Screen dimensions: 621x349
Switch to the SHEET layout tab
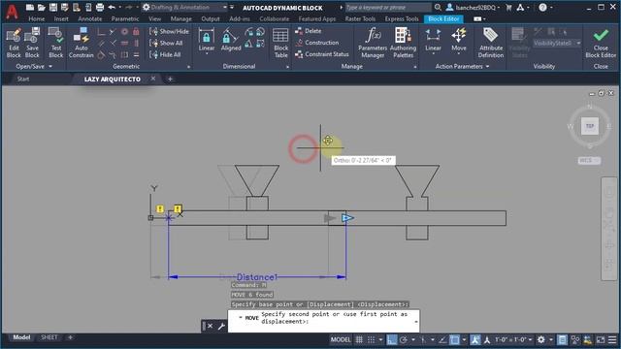(49, 337)
